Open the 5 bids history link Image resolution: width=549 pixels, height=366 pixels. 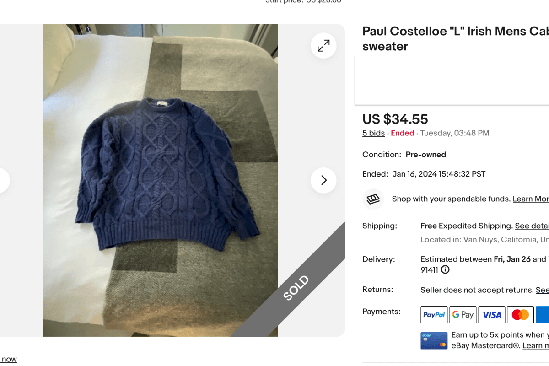(x=374, y=133)
